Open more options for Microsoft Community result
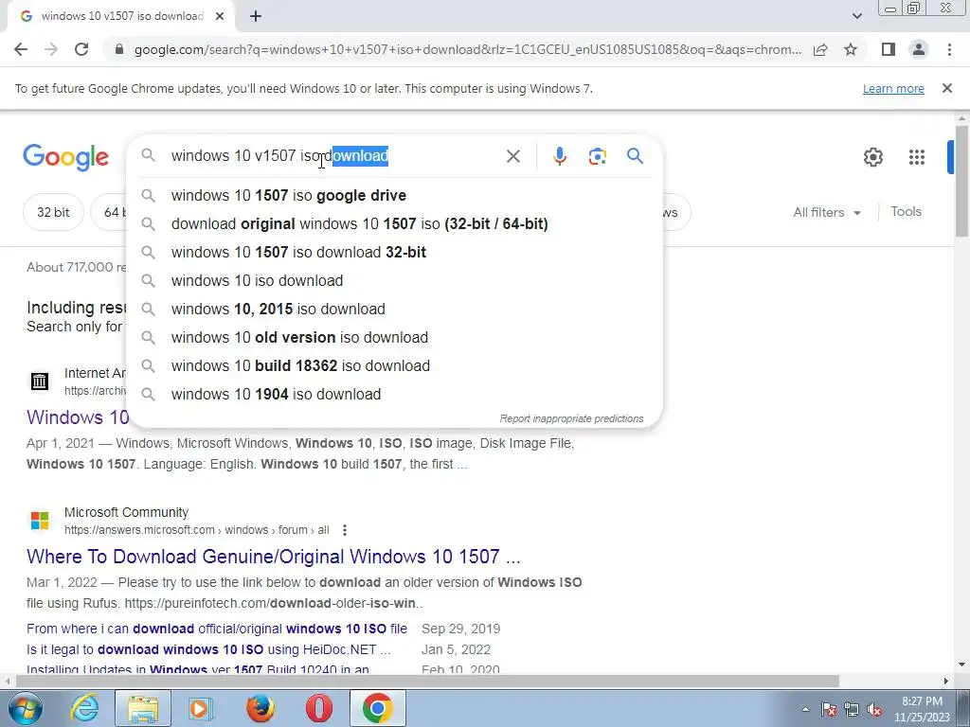The image size is (970, 727). [x=345, y=530]
